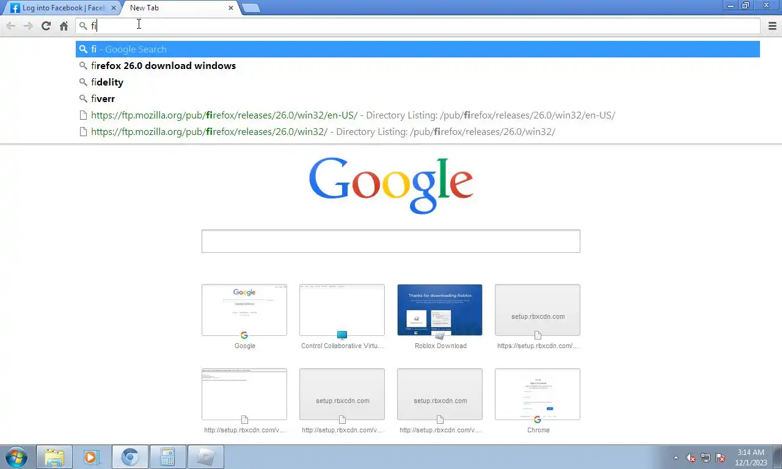Close the New Tab tab
782x469 pixels.
pos(231,8)
